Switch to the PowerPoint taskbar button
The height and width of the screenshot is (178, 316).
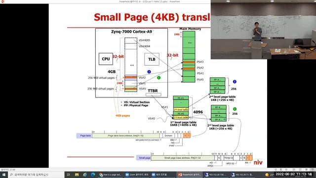point(189,175)
